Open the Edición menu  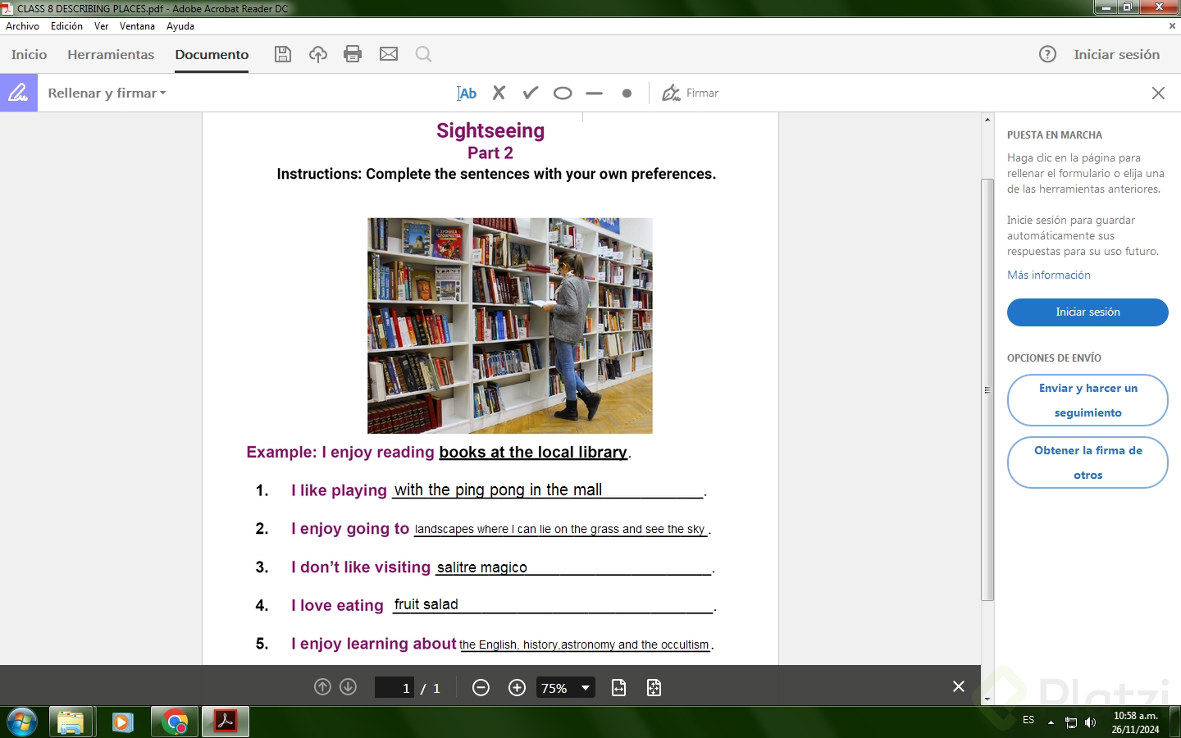tap(66, 26)
